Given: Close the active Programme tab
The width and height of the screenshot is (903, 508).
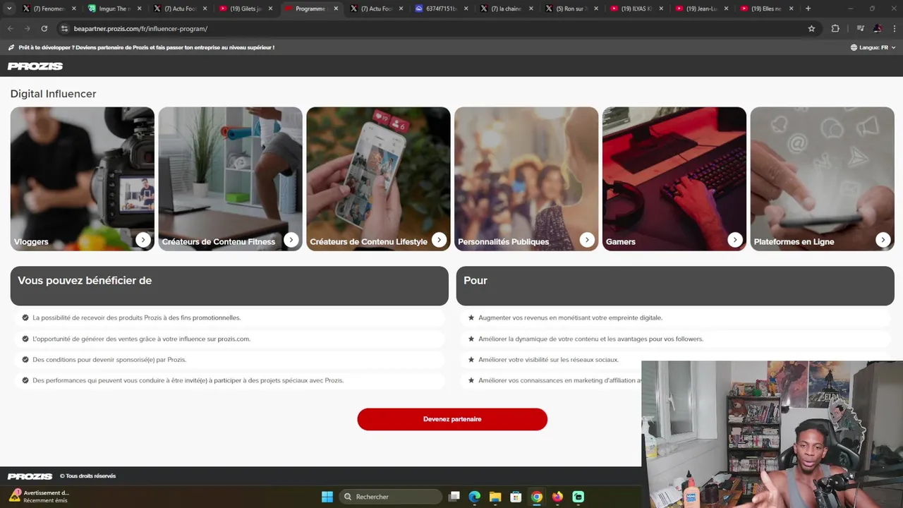Looking at the screenshot, I should click(336, 8).
